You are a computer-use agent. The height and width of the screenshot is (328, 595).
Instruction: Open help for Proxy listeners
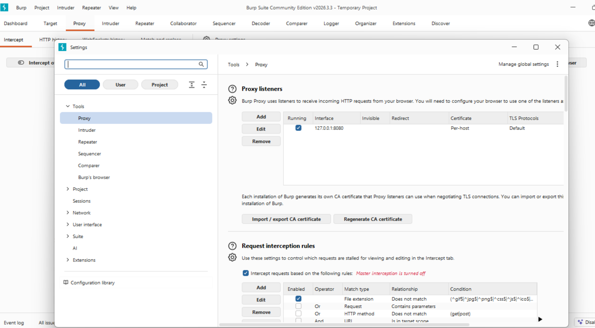(232, 89)
